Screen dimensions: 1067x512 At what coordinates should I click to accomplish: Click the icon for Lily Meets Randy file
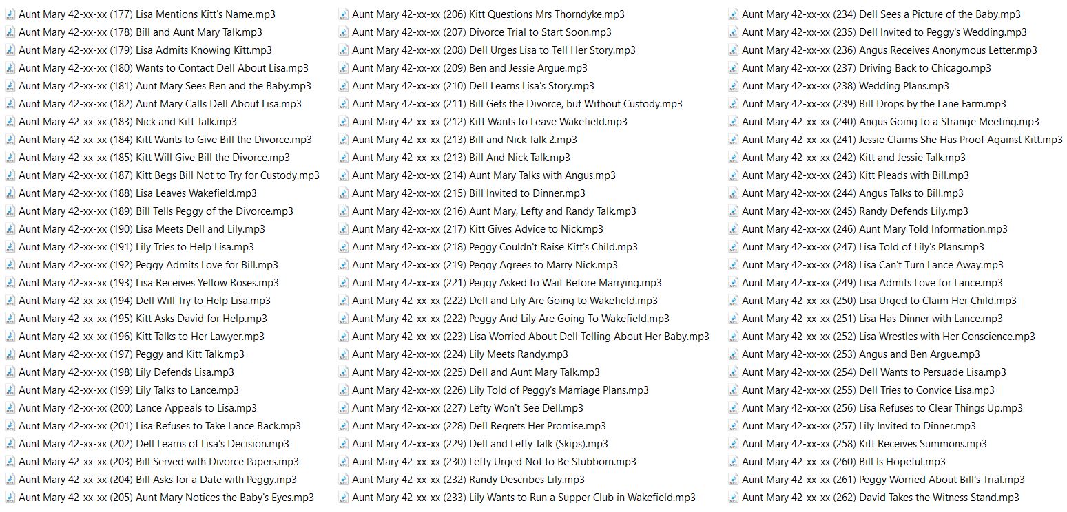click(x=343, y=354)
